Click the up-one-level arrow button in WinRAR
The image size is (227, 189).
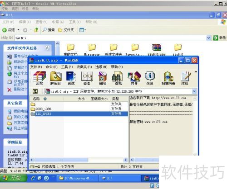(x=35, y=91)
